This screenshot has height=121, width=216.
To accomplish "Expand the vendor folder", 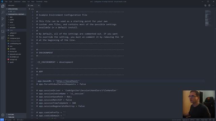I will [16, 25].
